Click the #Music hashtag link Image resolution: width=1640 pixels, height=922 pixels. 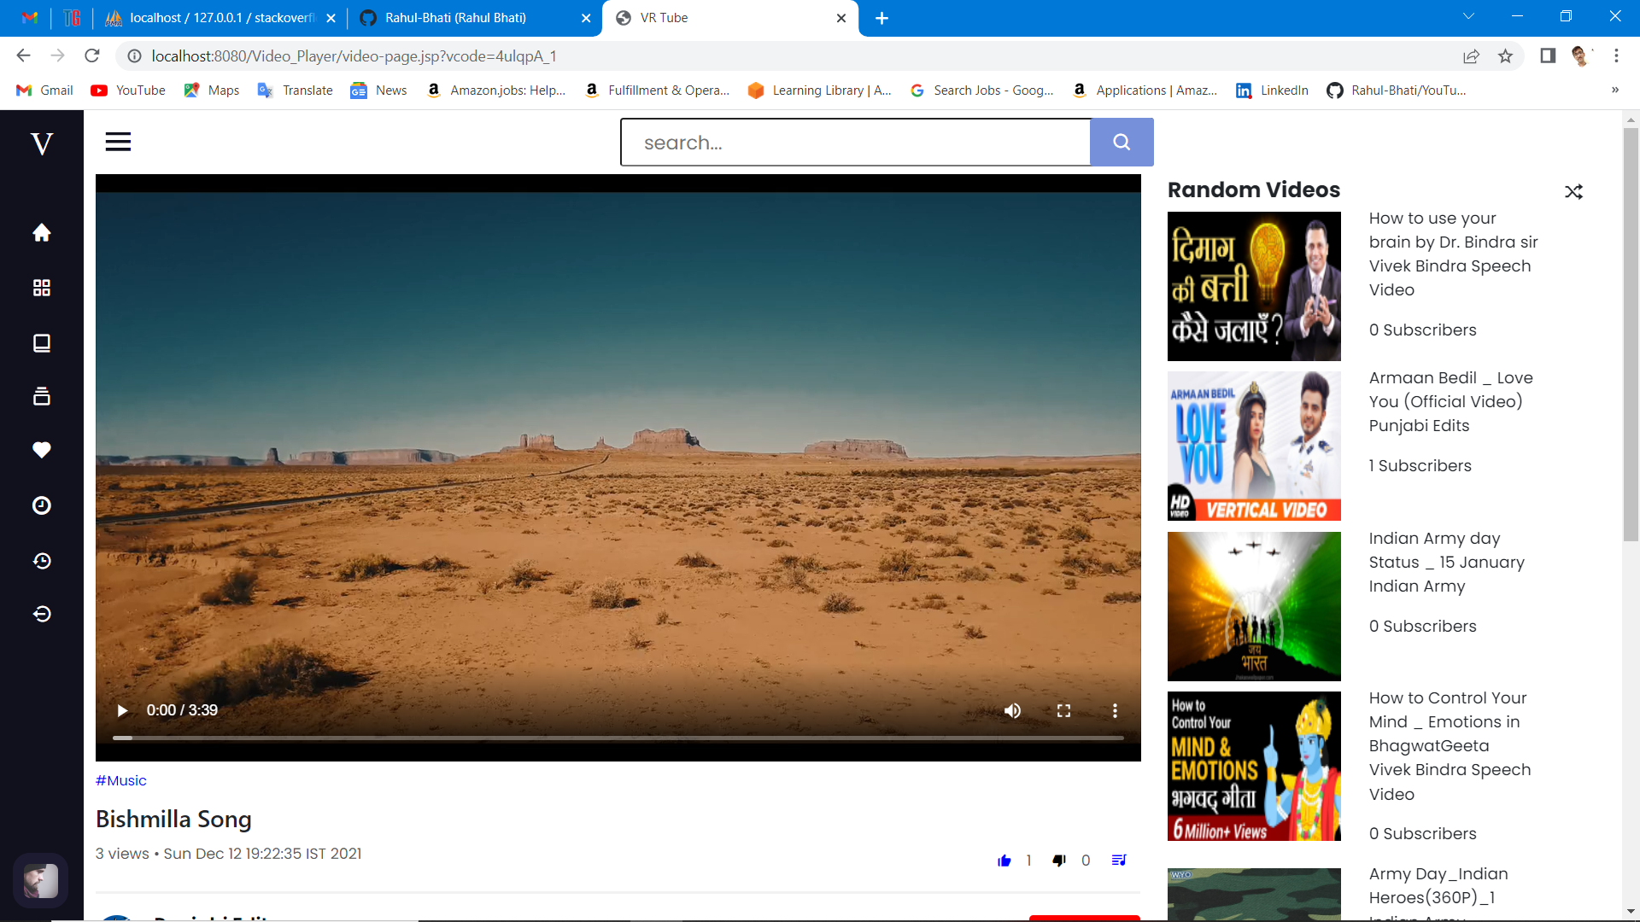click(121, 780)
